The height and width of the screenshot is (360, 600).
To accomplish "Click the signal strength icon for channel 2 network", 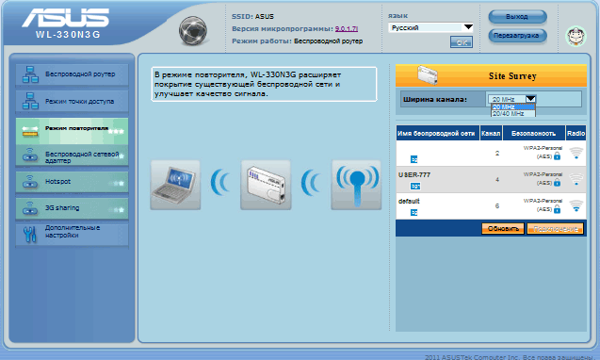I will [x=576, y=154].
